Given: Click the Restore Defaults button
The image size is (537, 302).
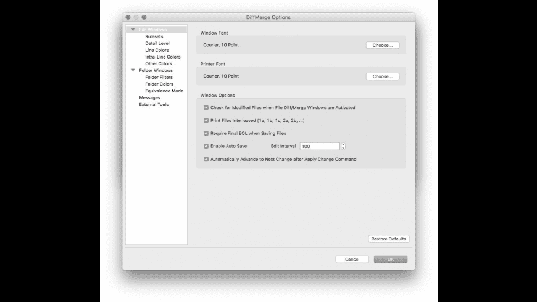Looking at the screenshot, I should (x=389, y=239).
